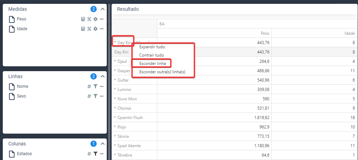This screenshot has width=358, height=160.
Task: Expand the Quentin Flush row
Action: 115,117
